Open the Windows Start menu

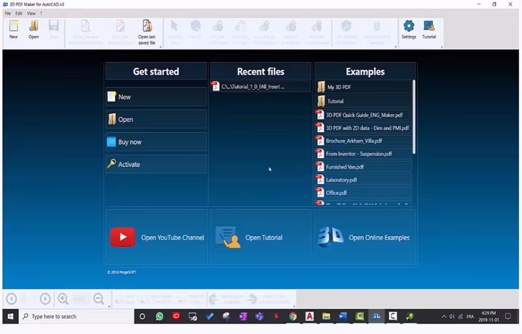click(10, 316)
